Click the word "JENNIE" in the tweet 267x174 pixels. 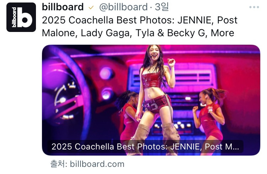tap(195, 20)
